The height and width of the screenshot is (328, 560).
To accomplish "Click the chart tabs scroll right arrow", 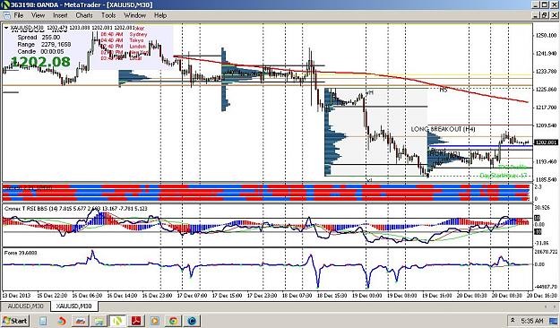I will tap(554, 306).
